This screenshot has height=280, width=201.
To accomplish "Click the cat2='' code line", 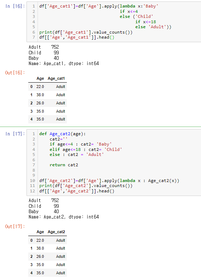I will tap(58, 139).
